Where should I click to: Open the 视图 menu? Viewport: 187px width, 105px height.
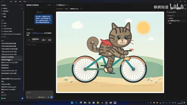coord(20,1)
